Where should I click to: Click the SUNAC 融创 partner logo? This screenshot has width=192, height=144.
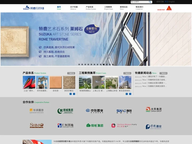point(124,111)
